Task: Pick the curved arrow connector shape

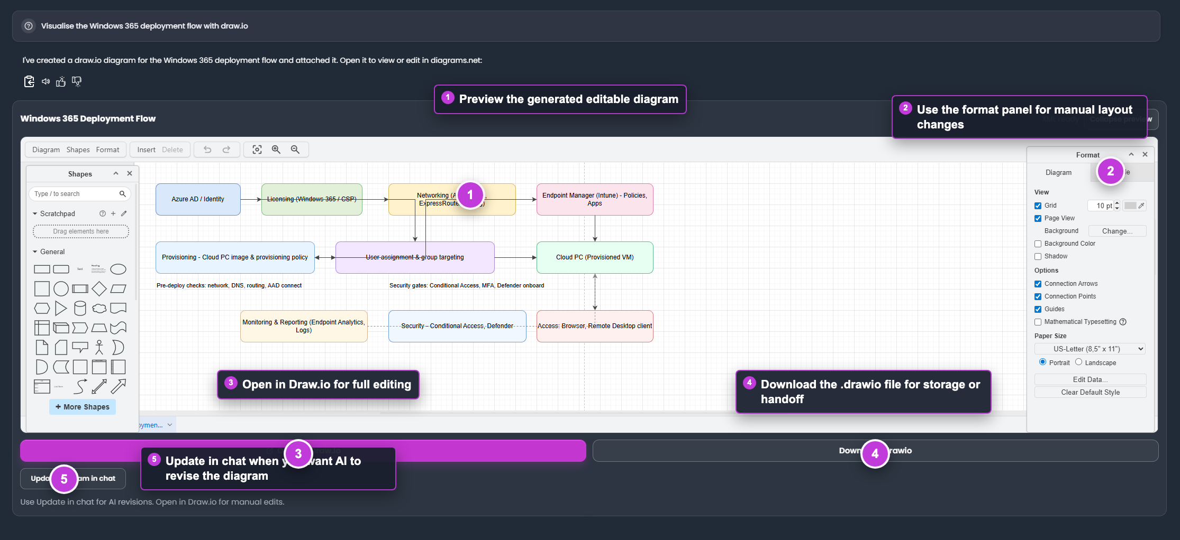Action: 80,386
